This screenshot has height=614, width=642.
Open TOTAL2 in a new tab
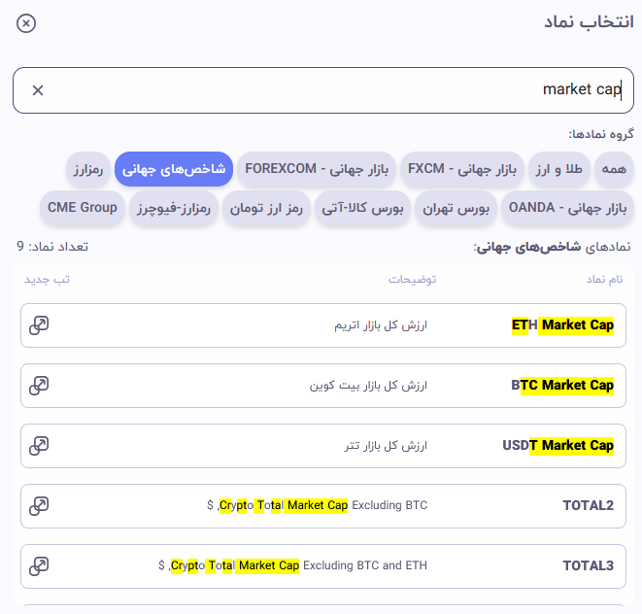click(39, 506)
